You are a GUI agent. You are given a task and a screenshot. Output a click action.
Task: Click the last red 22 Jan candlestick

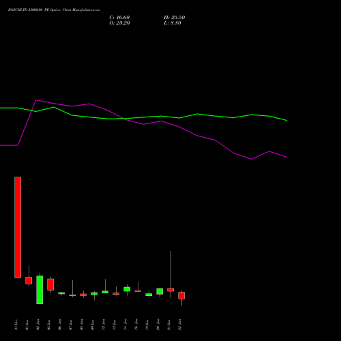click(x=181, y=295)
